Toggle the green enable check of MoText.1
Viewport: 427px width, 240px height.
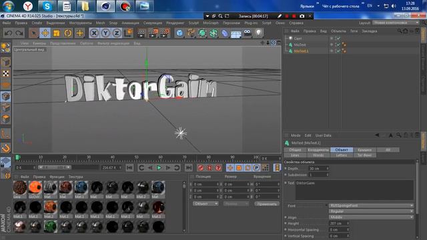coord(338,51)
